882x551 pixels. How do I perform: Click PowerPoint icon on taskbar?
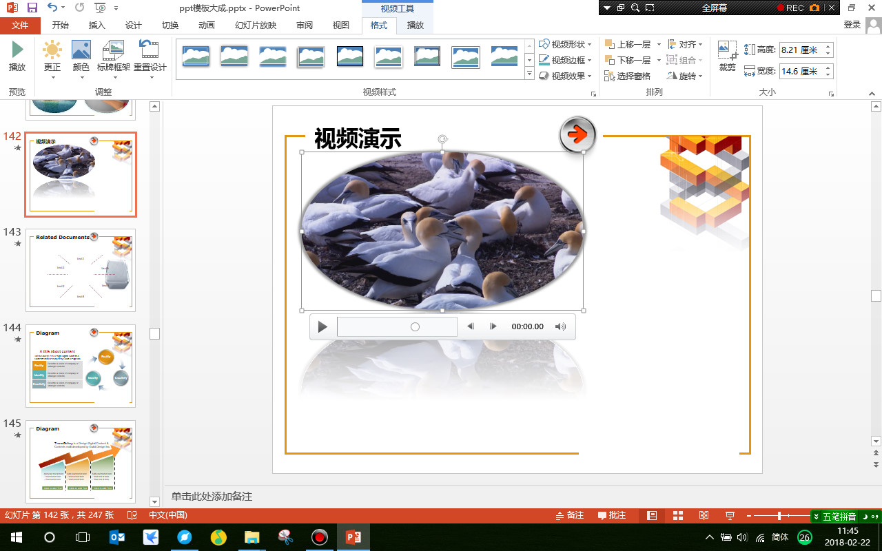pyautogui.click(x=353, y=537)
